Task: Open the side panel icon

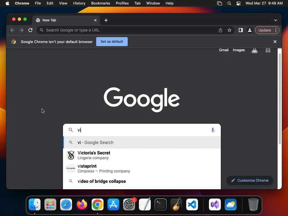Action: coord(241,30)
